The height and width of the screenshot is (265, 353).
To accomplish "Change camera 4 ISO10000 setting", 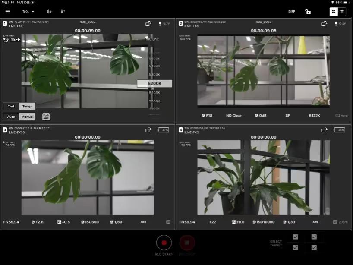I will (264, 222).
